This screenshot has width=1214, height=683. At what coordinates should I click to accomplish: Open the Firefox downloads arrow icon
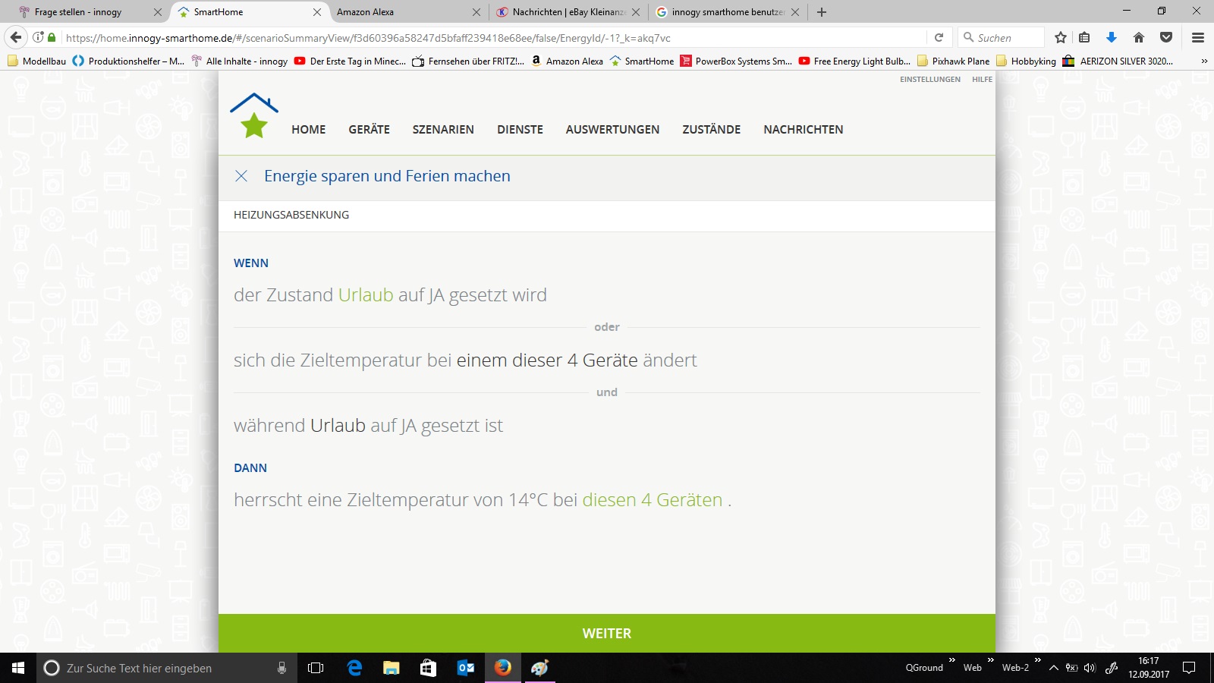[x=1112, y=37]
